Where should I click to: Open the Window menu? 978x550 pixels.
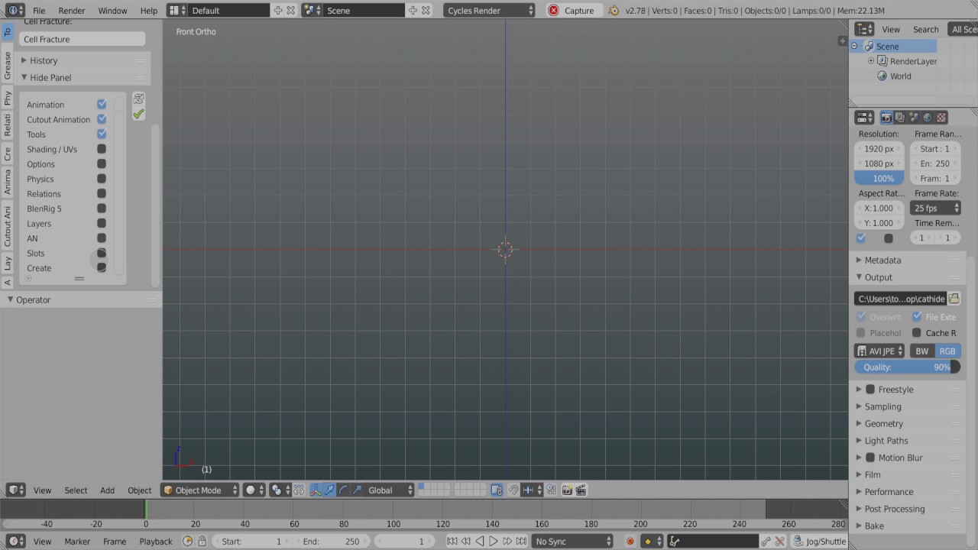point(112,11)
